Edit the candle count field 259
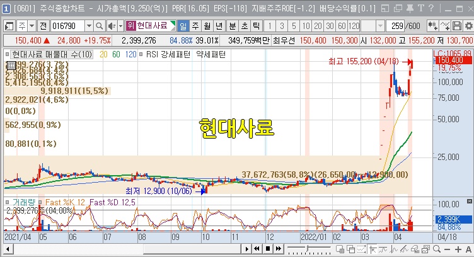Image resolution: width=474 pixels, height=257 pixels. tap(396, 26)
